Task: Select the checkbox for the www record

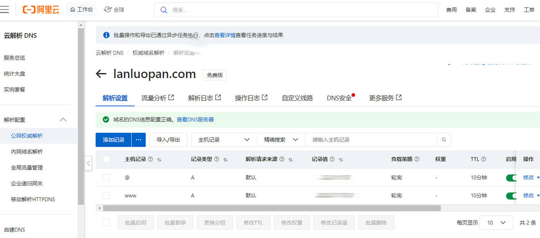Action: point(106,195)
